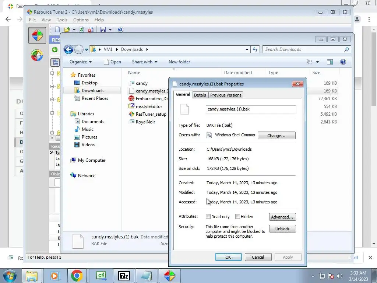The image size is (377, 283).
Task: Select My Computer in navigation pane
Action: tap(91, 160)
